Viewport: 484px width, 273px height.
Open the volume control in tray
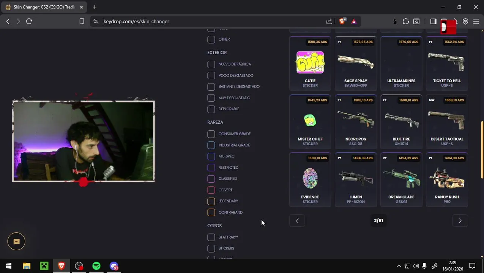click(x=416, y=266)
